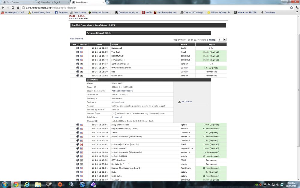Open the Facebook bookmark
The width and height of the screenshot is (300, 188).
[61, 12]
